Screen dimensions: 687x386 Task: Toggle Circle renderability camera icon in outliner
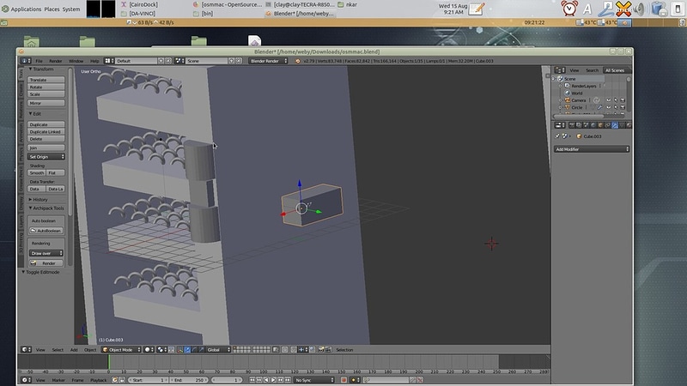[x=623, y=107]
